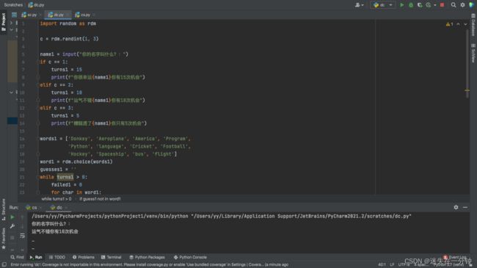Start debugging with the green bug icon
The width and height of the screenshot is (477, 268).
coord(411,5)
